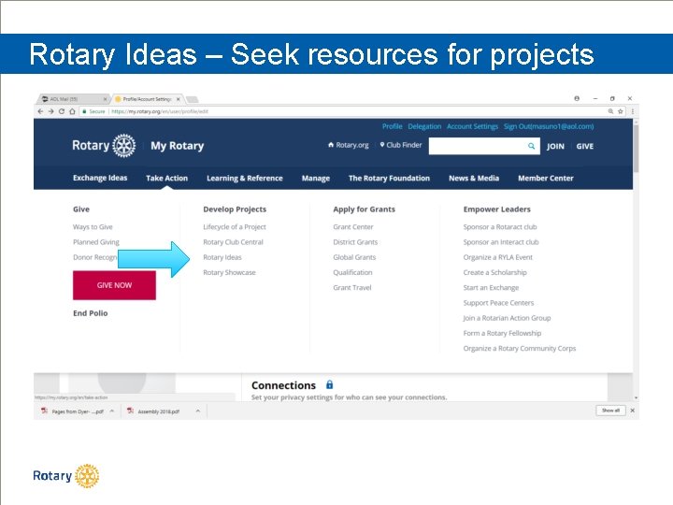Image resolution: width=673 pixels, height=505 pixels.
Task: Open Grant Center link
Action: click(353, 226)
